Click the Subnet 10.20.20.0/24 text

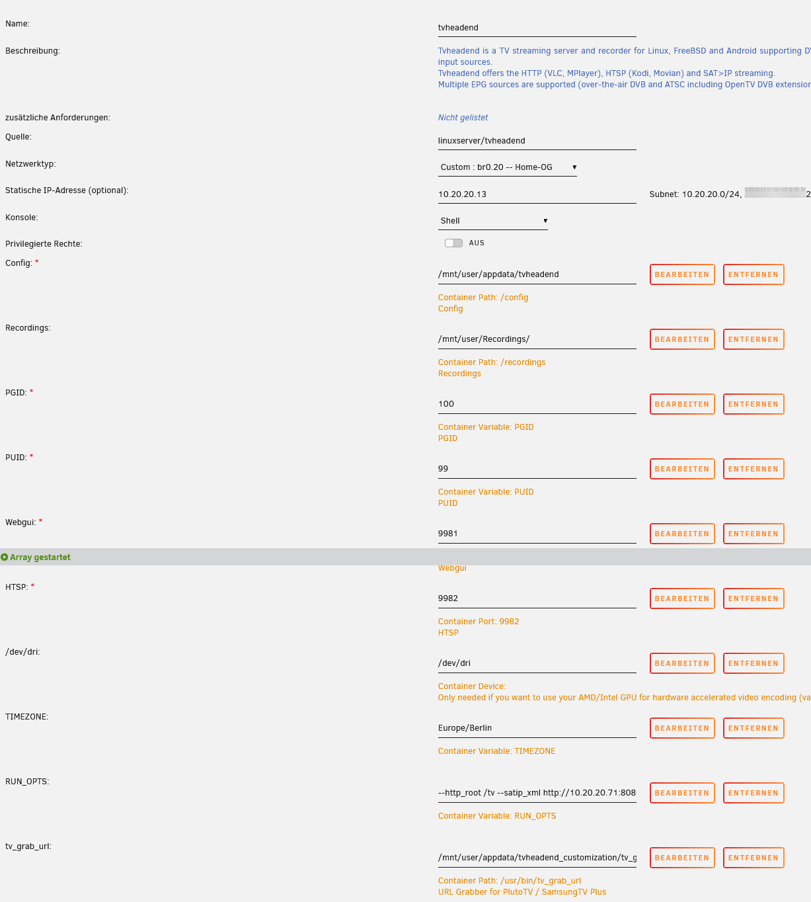(695, 194)
